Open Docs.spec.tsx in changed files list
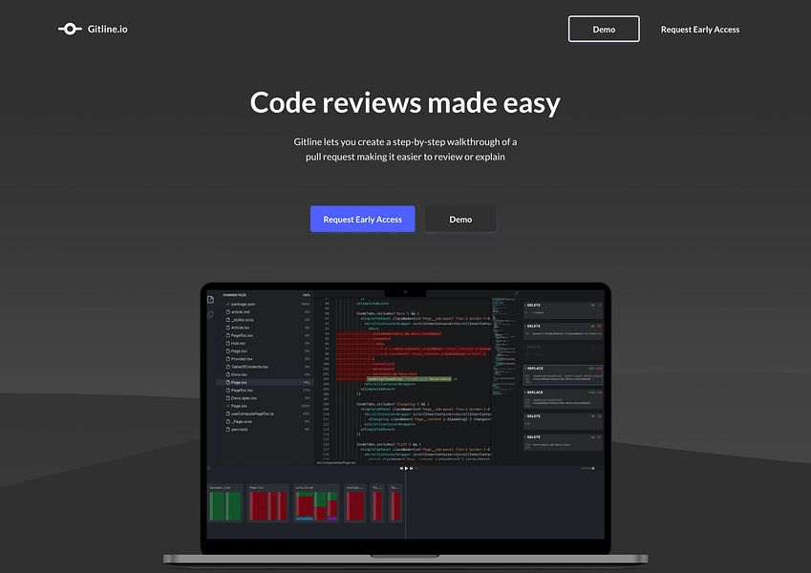This screenshot has width=811, height=573. 244,397
